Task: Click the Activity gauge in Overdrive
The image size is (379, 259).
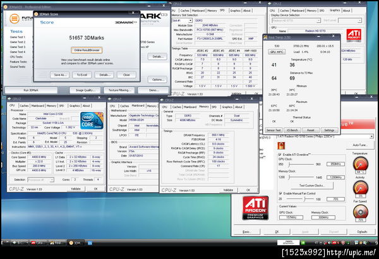Action: [x=361, y=188]
